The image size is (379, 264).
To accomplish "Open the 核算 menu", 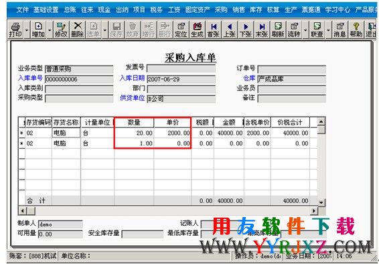I will click(x=273, y=9).
